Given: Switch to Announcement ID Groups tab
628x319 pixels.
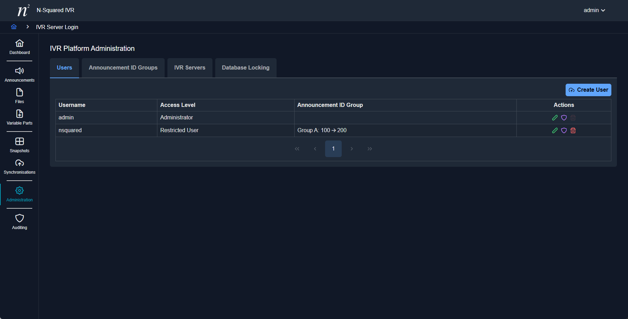Looking at the screenshot, I should pos(123,68).
